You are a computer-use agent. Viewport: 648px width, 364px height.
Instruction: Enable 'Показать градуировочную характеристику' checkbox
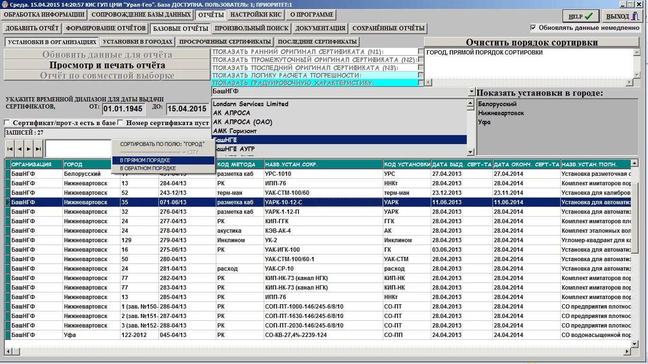point(420,82)
